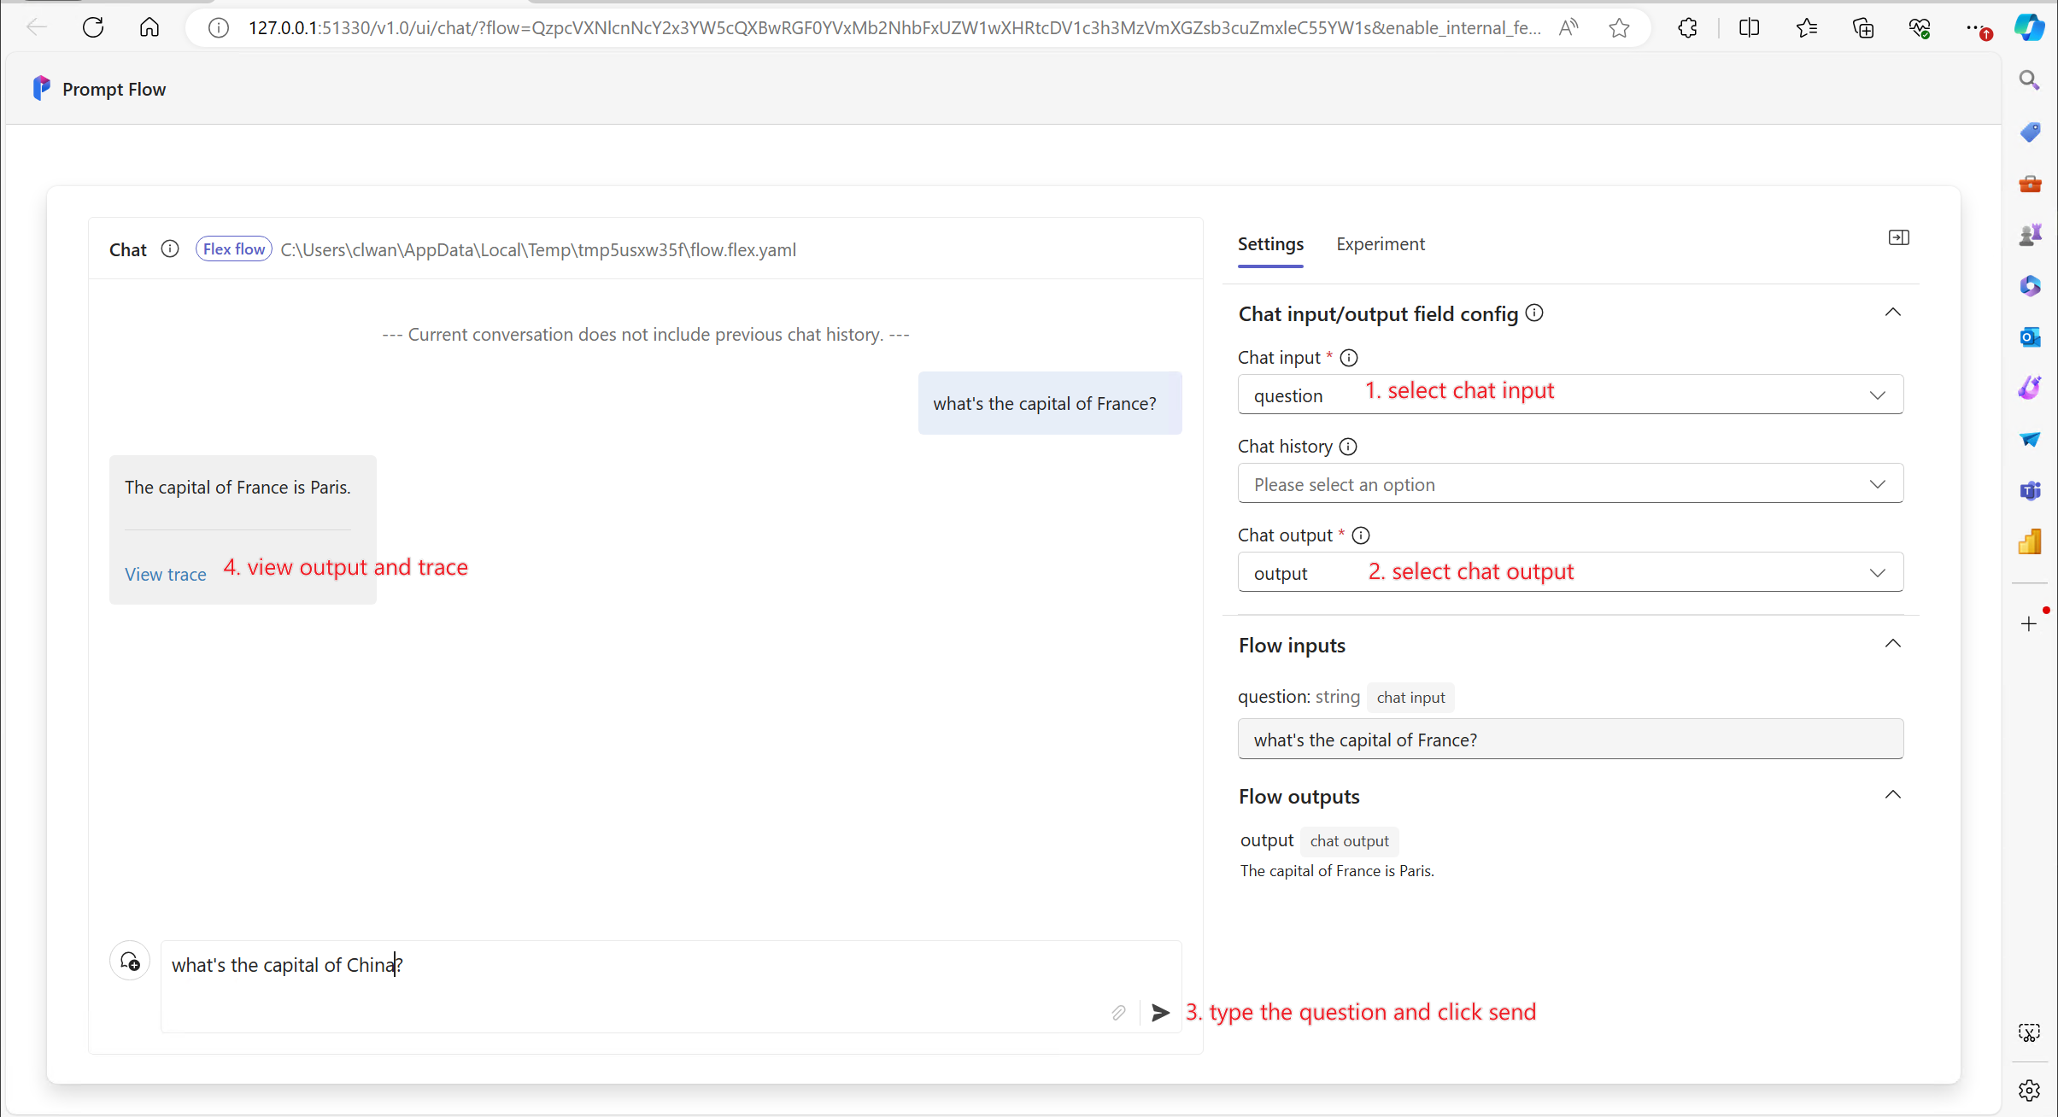Click the flow inputs question text field

[1570, 739]
